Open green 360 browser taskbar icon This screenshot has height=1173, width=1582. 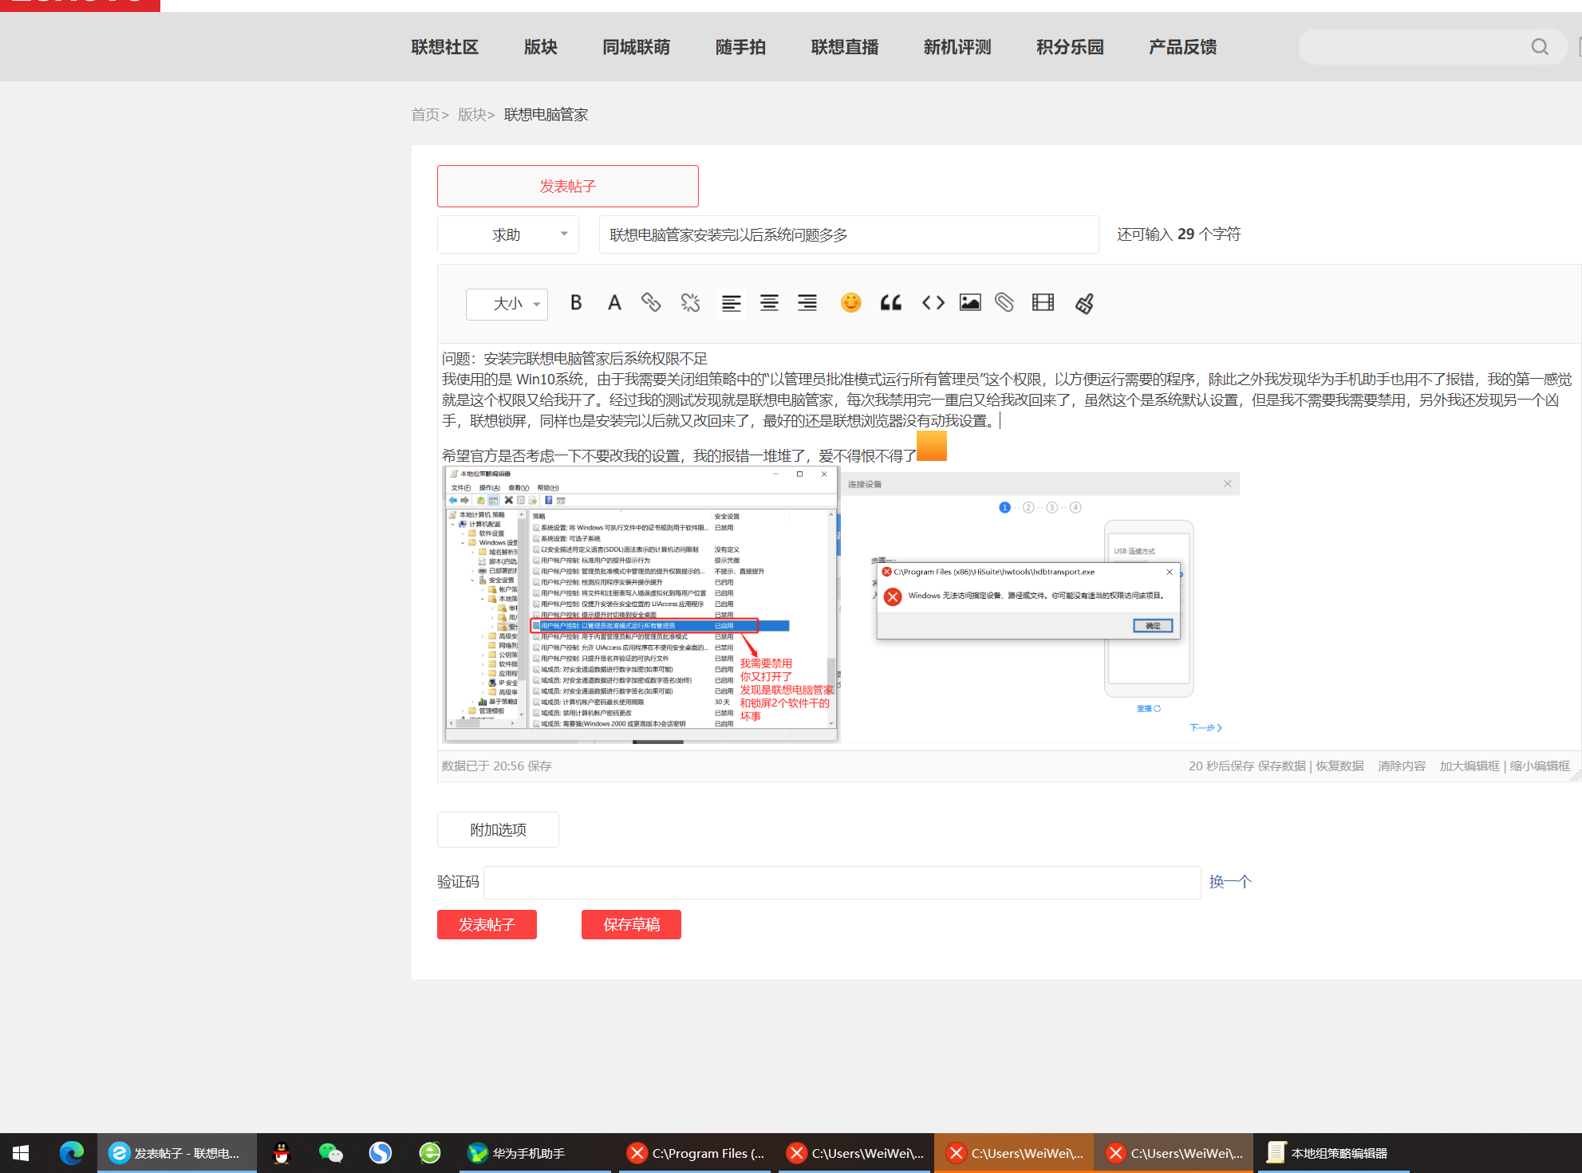[430, 1153]
